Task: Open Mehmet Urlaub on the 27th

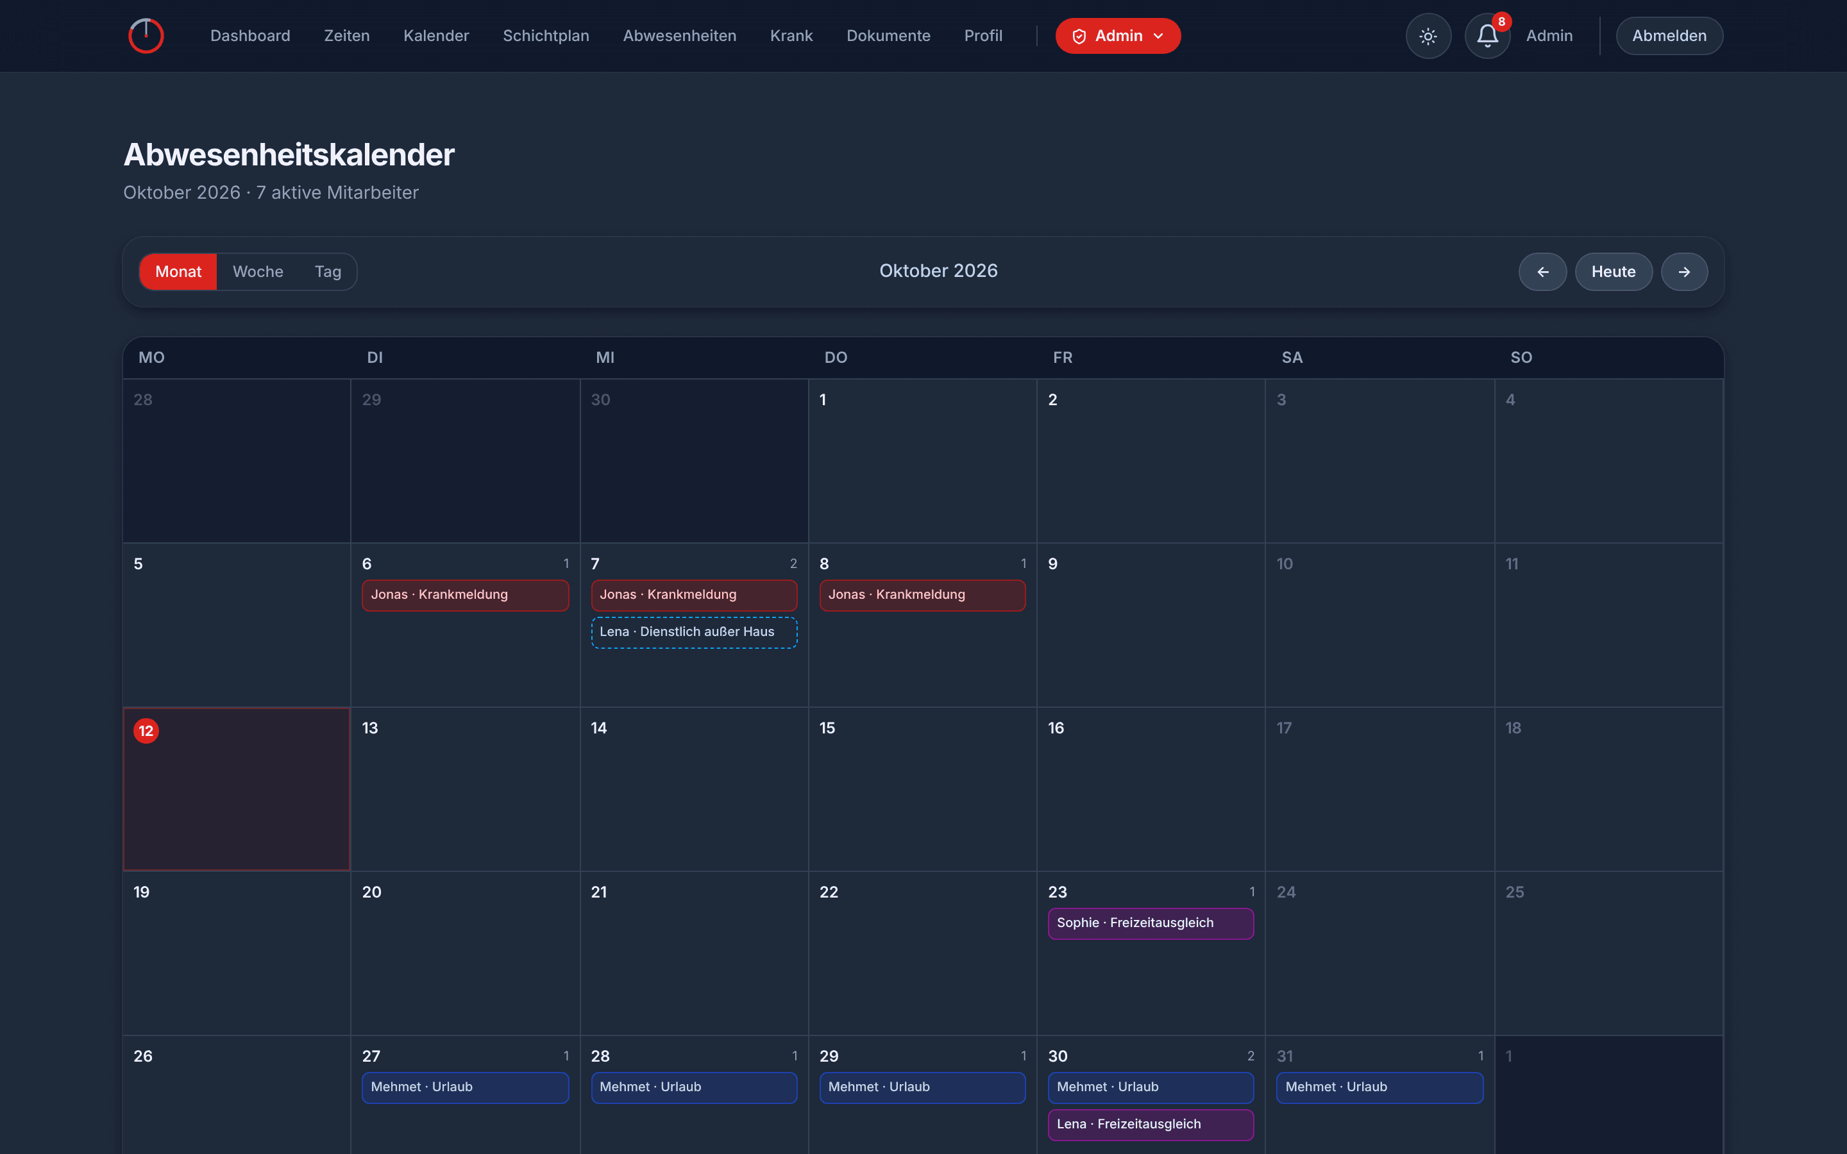Action: (465, 1087)
